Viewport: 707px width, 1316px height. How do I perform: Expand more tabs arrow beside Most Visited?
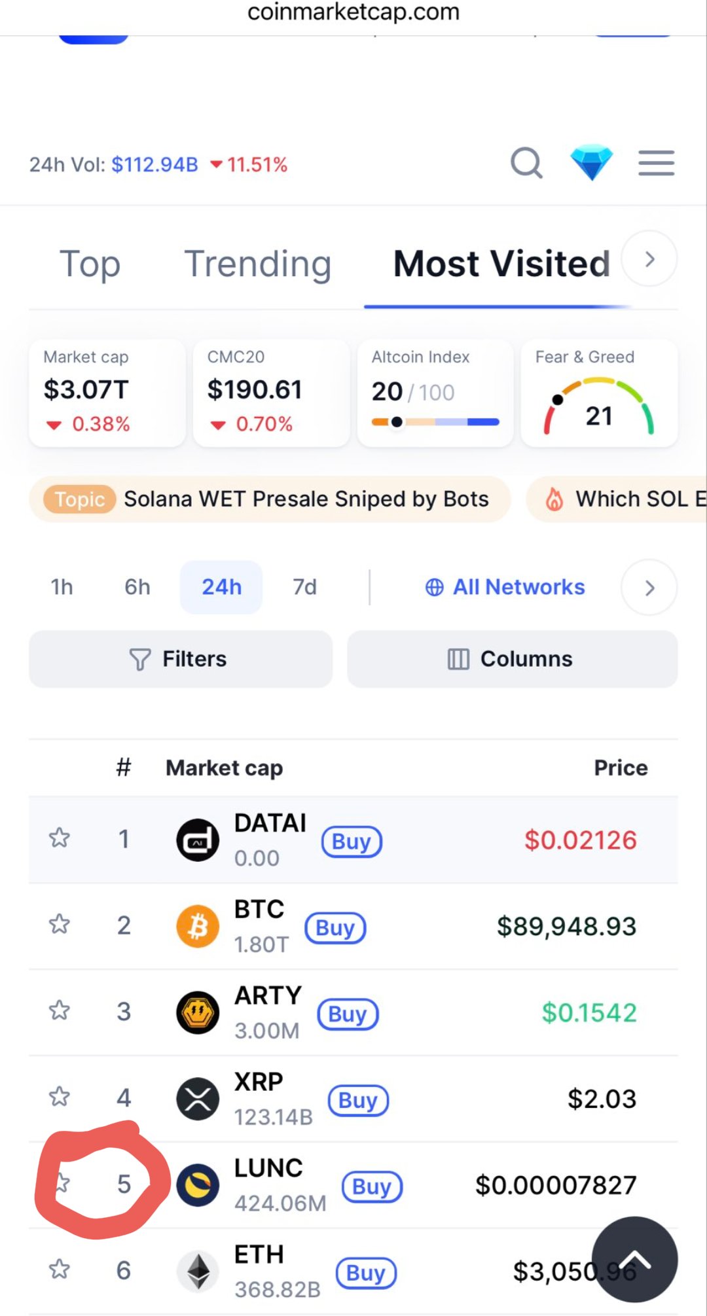(649, 259)
